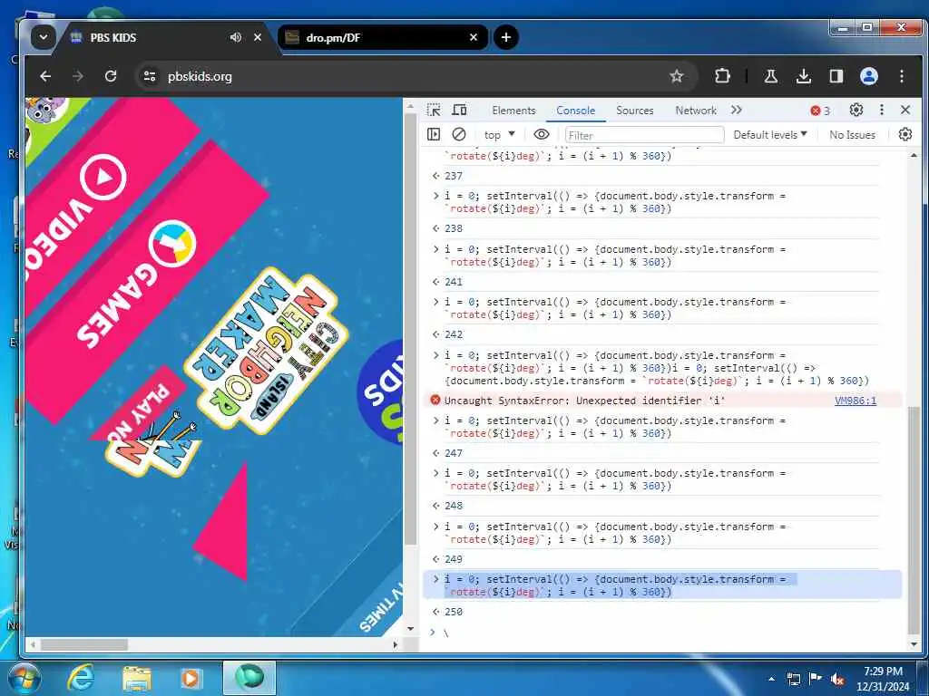Clear the console
This screenshot has height=696, width=929.
click(x=458, y=134)
